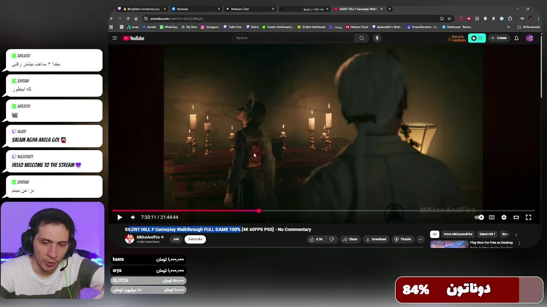Click the progress bar scrubber handle
The image size is (547, 307).
click(x=259, y=211)
